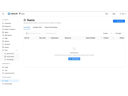Switch to the Available Teams tab
Image resolution: width=128 pixels, height=96 pixels.
[x=37, y=27]
